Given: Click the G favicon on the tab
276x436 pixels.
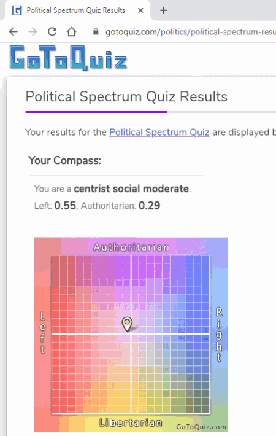Looking at the screenshot, I should click(17, 10).
